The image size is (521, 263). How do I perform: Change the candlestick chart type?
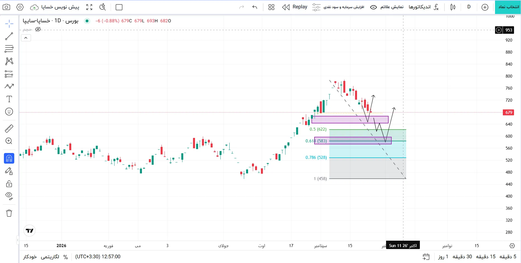(x=453, y=7)
